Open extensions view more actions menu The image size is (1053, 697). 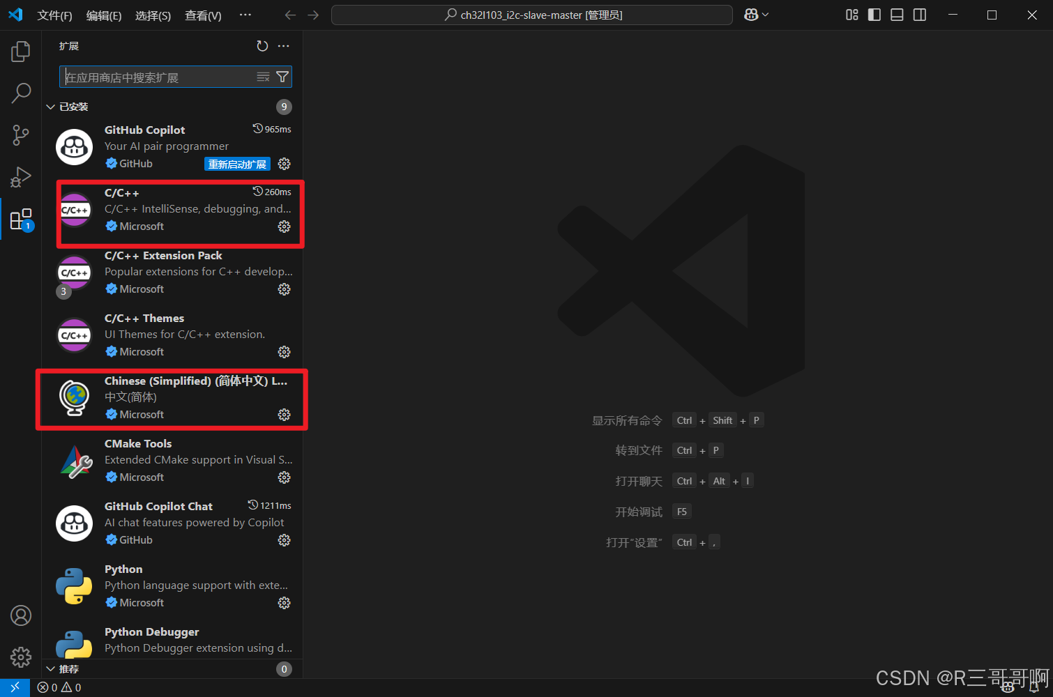coord(283,46)
